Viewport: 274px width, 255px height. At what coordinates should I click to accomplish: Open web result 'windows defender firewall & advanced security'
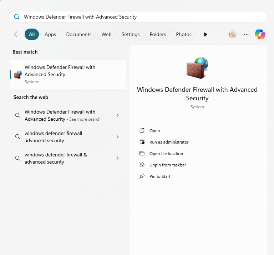click(68, 158)
